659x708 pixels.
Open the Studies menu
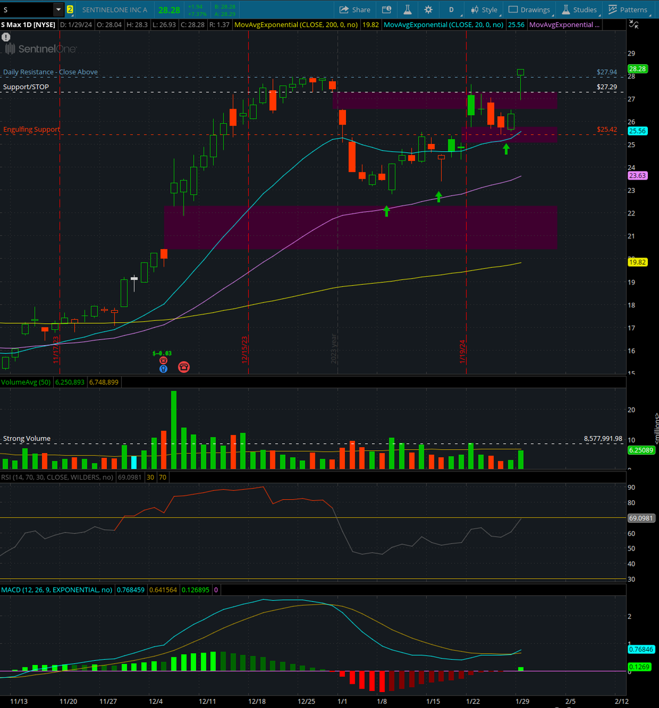[x=579, y=9]
